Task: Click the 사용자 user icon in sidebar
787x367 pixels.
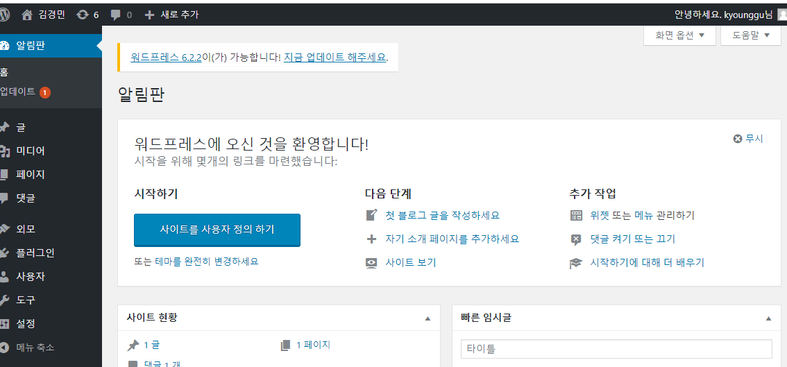Action: [4, 277]
